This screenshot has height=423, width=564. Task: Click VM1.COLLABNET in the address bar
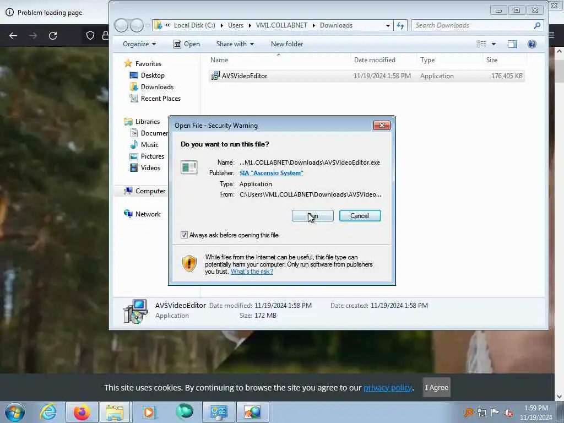281,25
